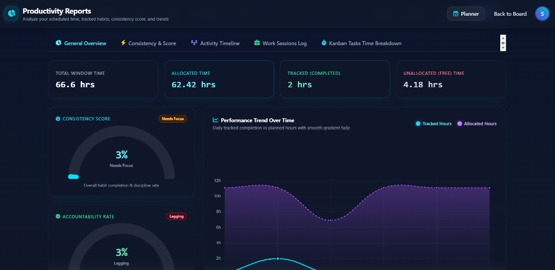Click the orange Needs Focus badge
This screenshot has height=270, width=555.
tap(173, 119)
